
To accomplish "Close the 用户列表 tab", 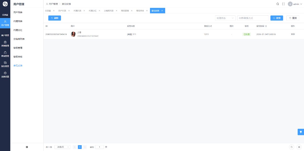I will 69,11.
